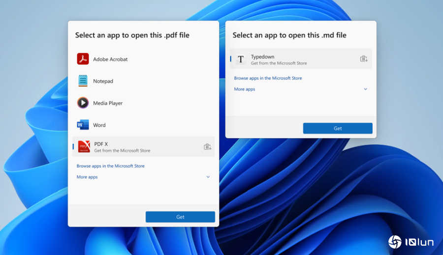Open Browse apps in Microsoft Store in .md dialog
The width and height of the screenshot is (443, 255).
[x=268, y=78]
